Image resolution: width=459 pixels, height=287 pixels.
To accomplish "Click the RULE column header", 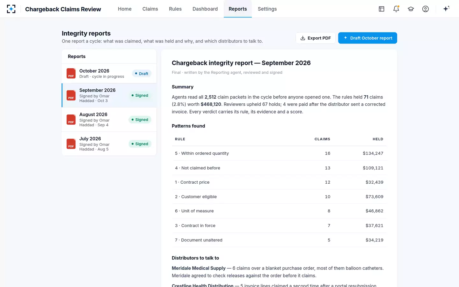I will [180, 139].
